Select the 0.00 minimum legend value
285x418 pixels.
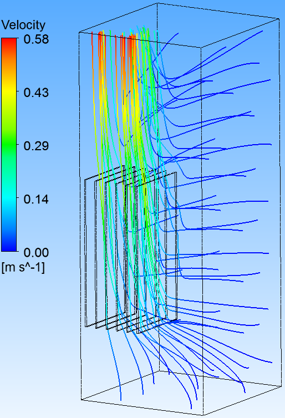pos(36,252)
